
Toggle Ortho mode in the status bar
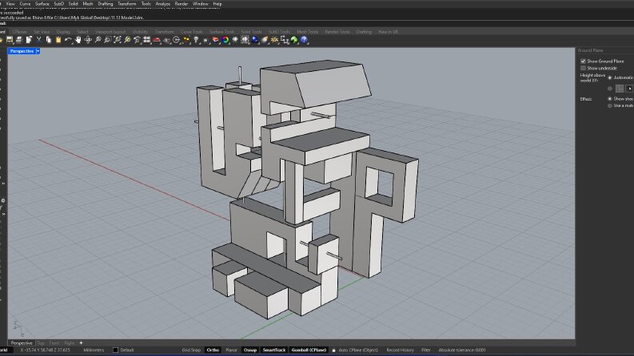pos(213,350)
